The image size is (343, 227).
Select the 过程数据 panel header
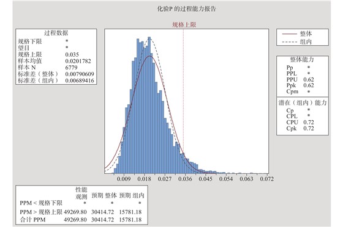(x=56, y=33)
